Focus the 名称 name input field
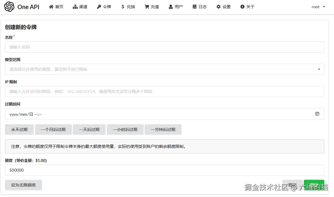This screenshot has width=334, height=197. click(x=165, y=47)
